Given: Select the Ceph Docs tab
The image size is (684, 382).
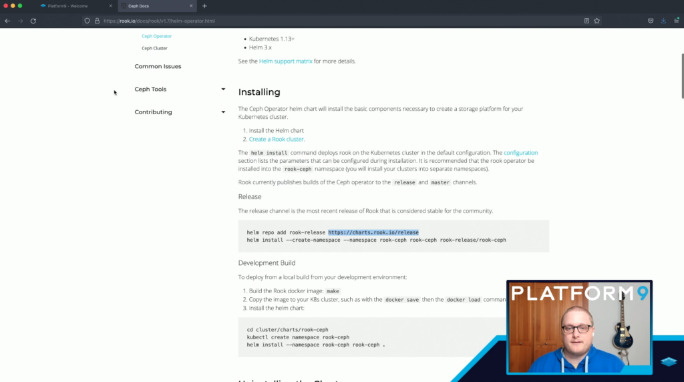Looking at the screenshot, I should pos(157,6).
